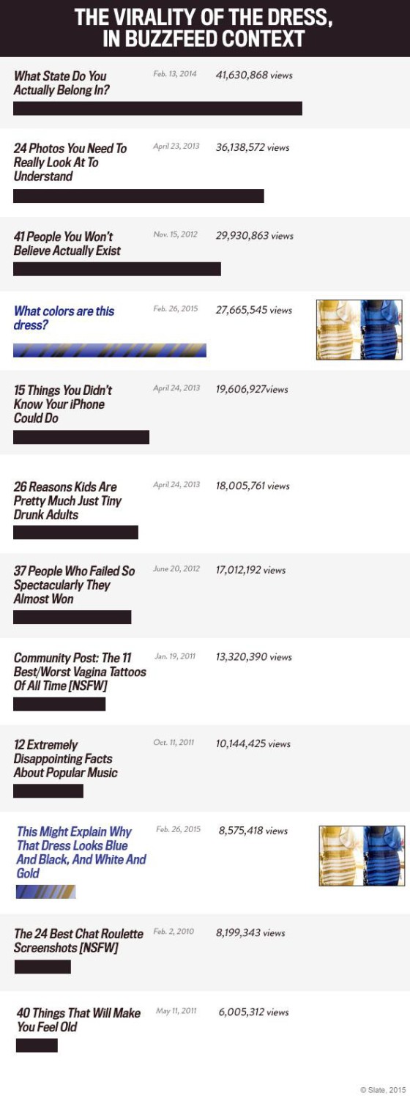Select 'The 24 Best Chat Roulette Screenshots' title

point(78,941)
